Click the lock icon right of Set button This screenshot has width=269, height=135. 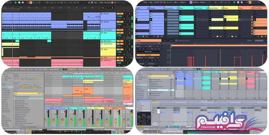tap(112, 8)
